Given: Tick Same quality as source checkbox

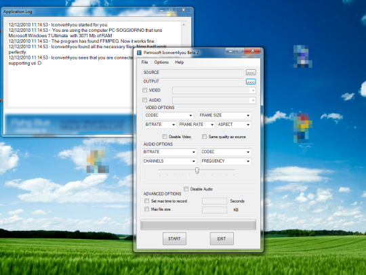Looking at the screenshot, I should (204, 136).
